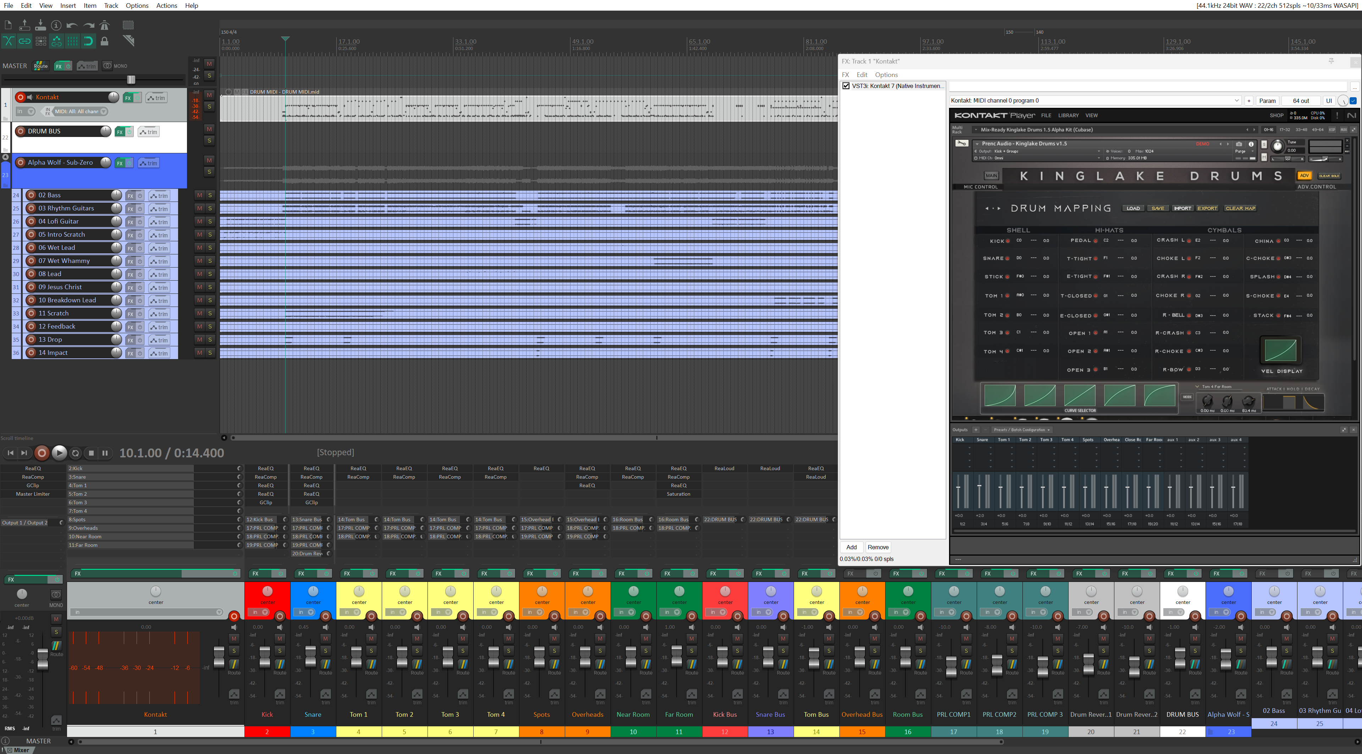Open the Actions menu
This screenshot has width=1362, height=754.
(x=166, y=5)
